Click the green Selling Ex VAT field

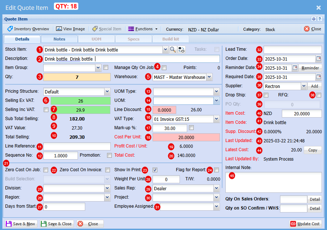(80, 100)
